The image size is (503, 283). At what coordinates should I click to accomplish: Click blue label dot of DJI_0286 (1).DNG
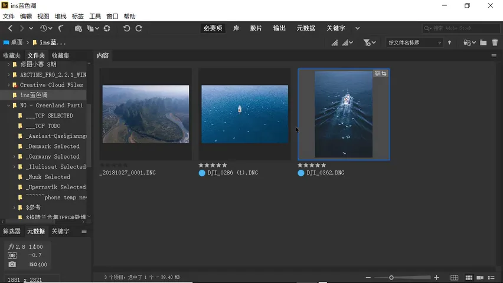click(202, 173)
